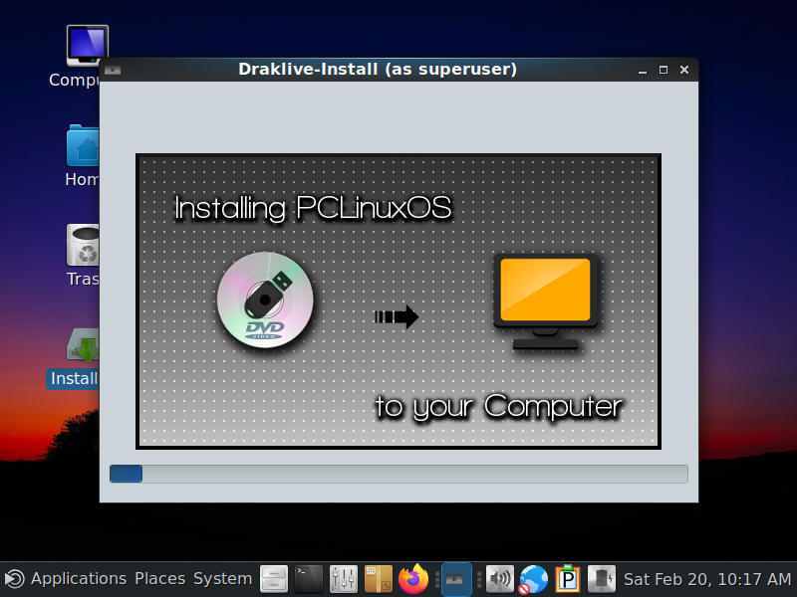Click the Draklive-Install taskbar window button
The height and width of the screenshot is (597, 797).
click(x=456, y=579)
